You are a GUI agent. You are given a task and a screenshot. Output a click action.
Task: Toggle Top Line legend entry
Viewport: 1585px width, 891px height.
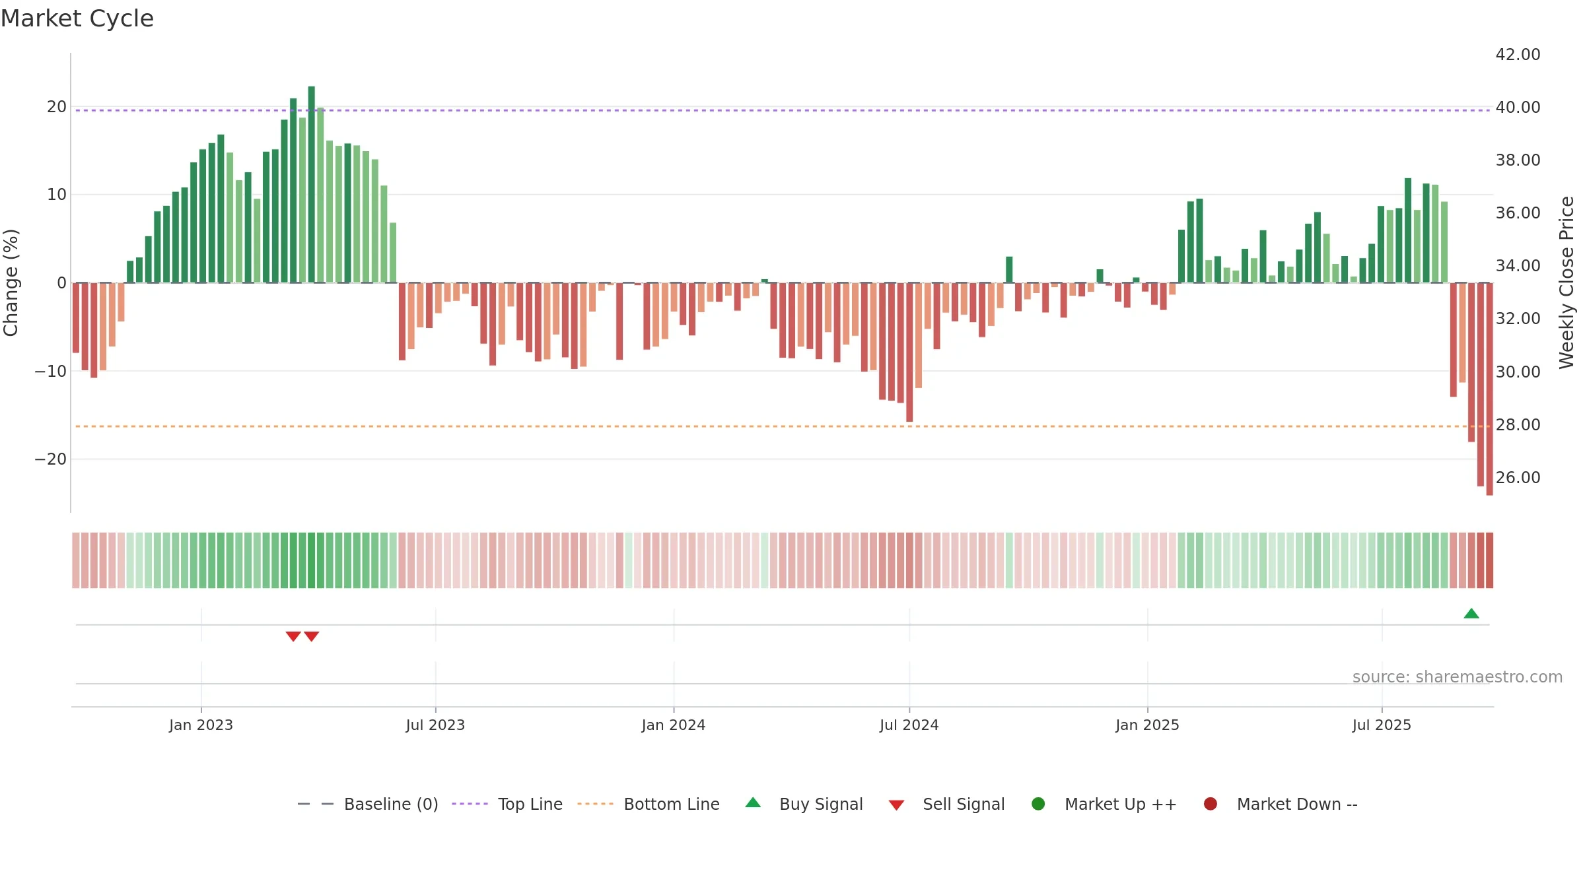pyautogui.click(x=507, y=805)
